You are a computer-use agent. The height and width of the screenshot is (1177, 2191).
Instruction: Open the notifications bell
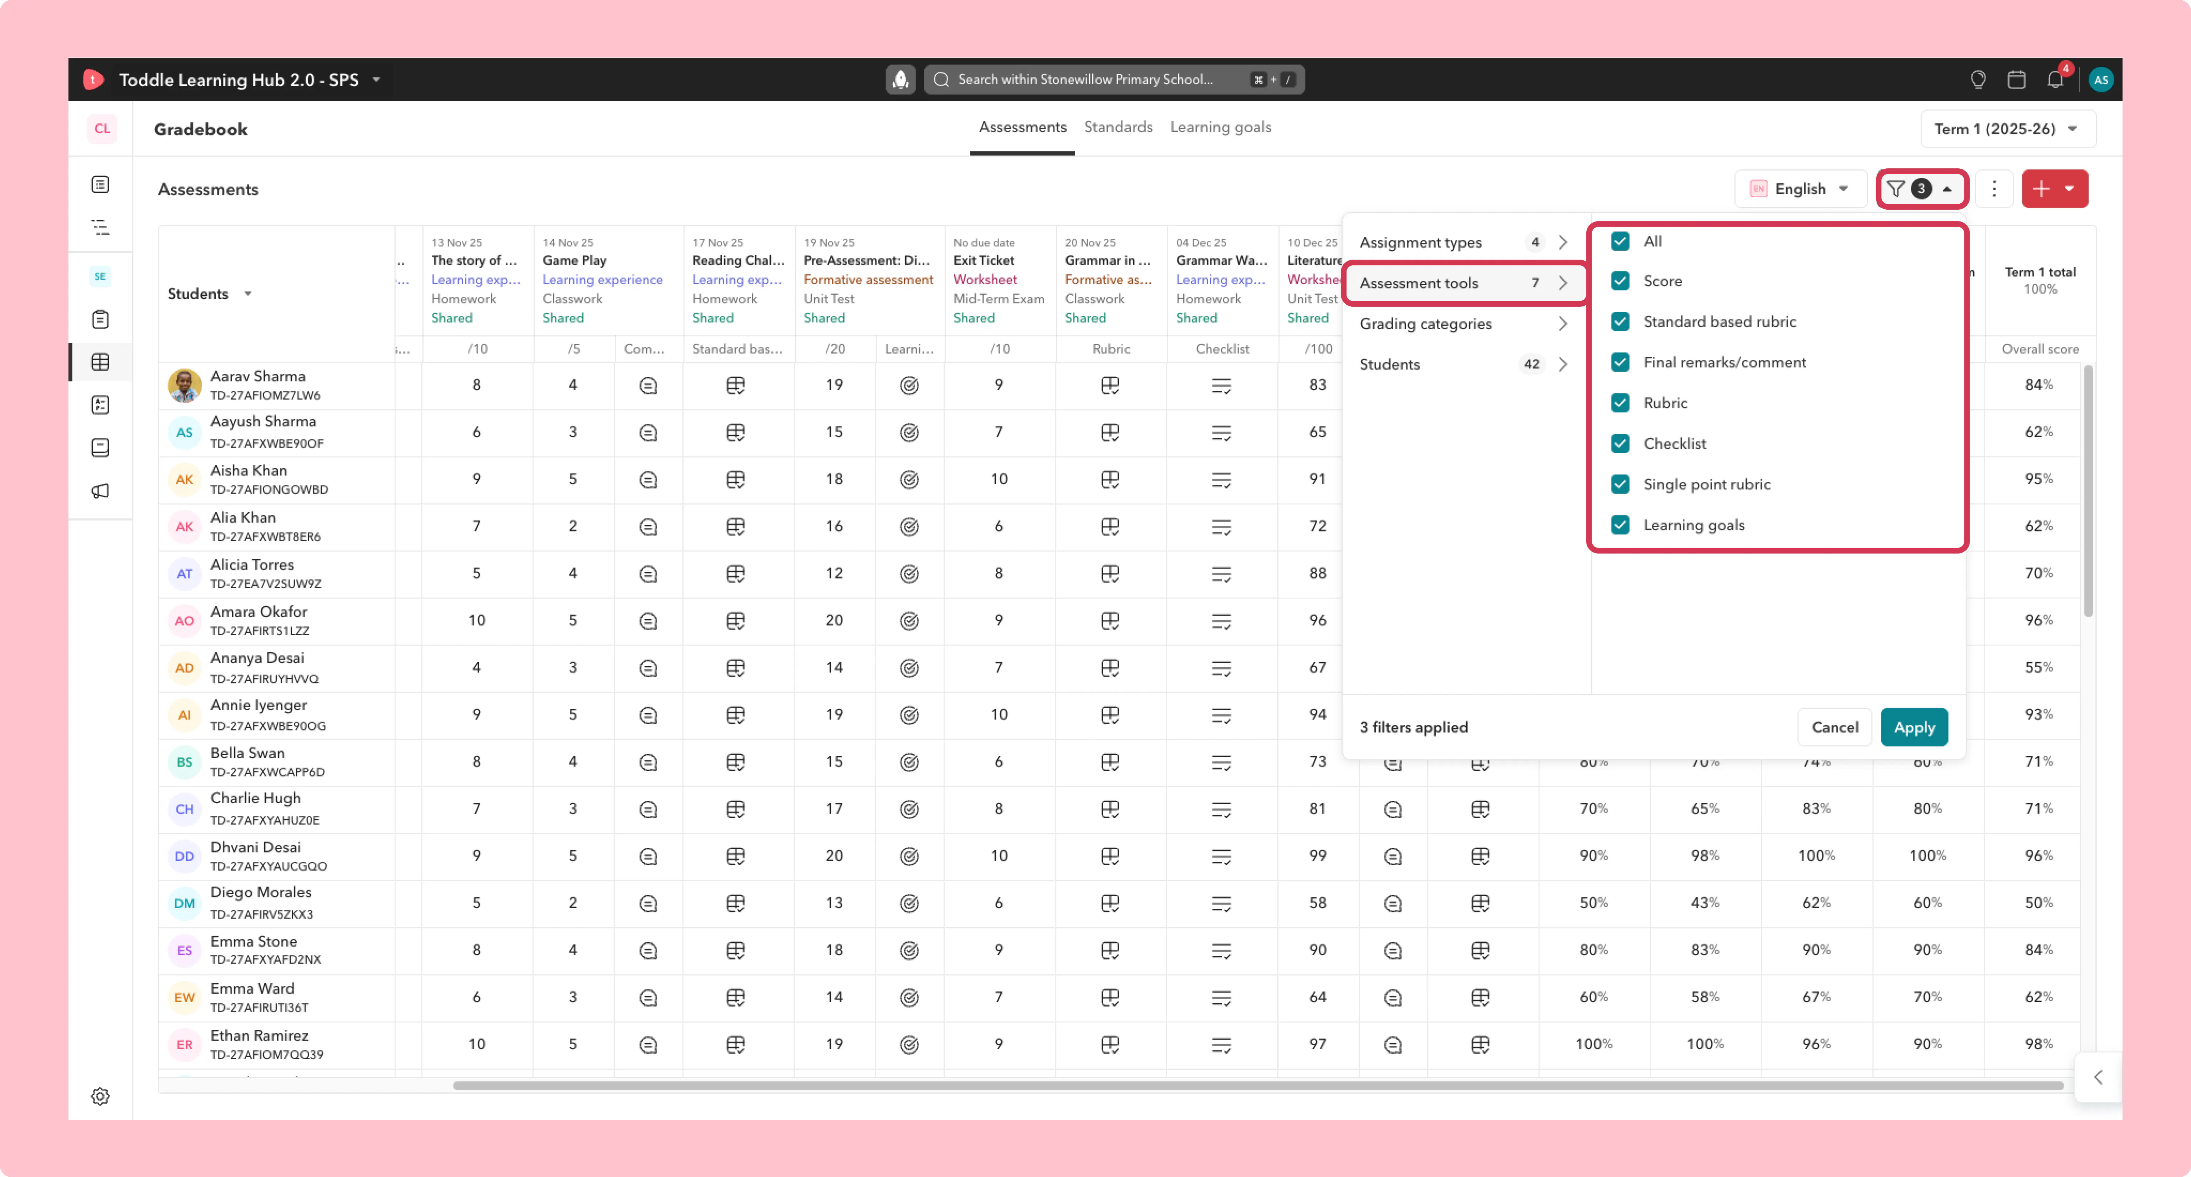tap(2056, 79)
